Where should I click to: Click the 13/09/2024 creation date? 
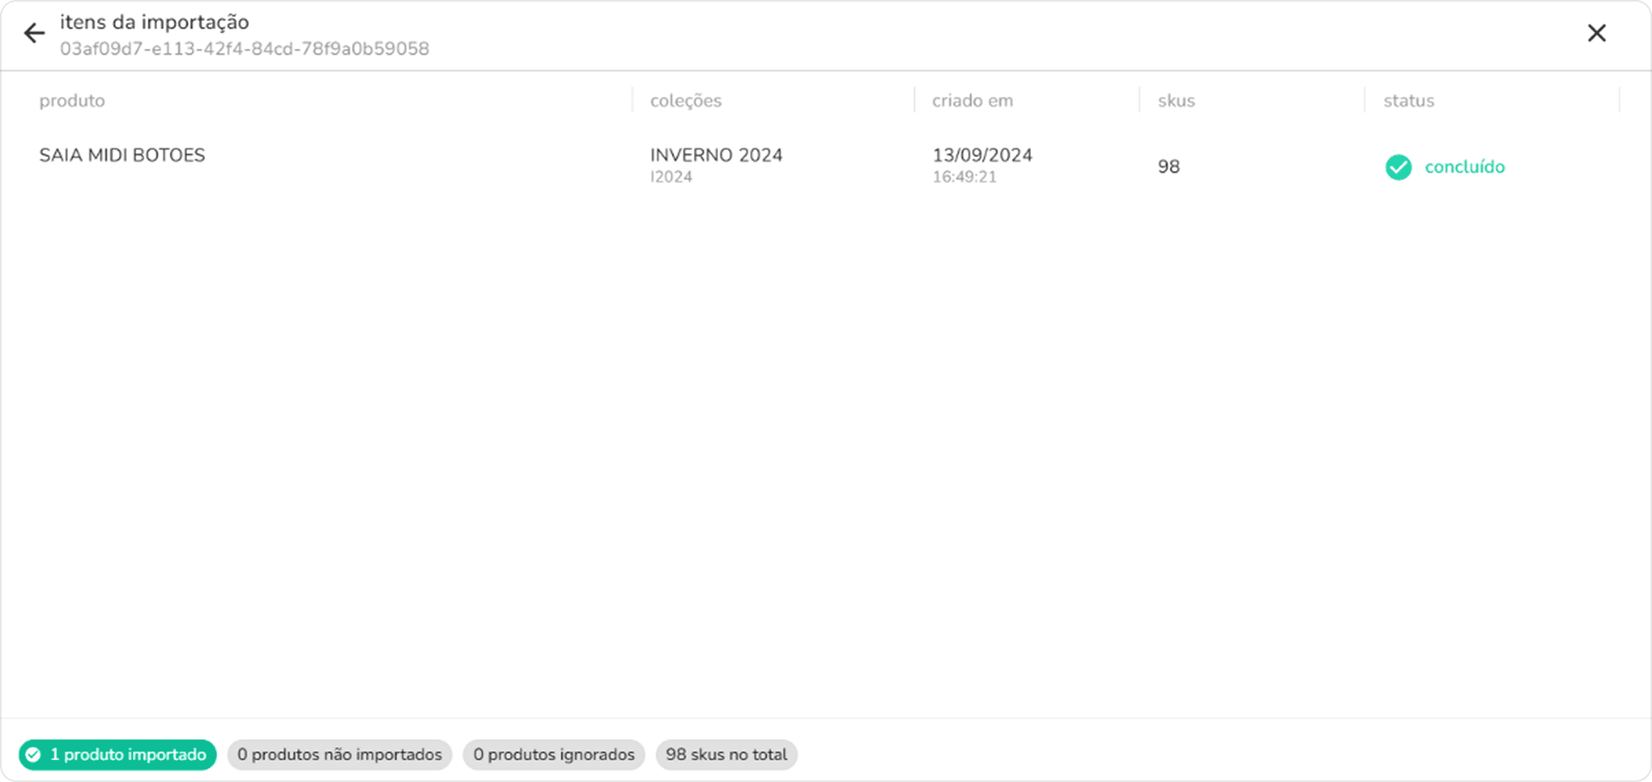tap(982, 155)
